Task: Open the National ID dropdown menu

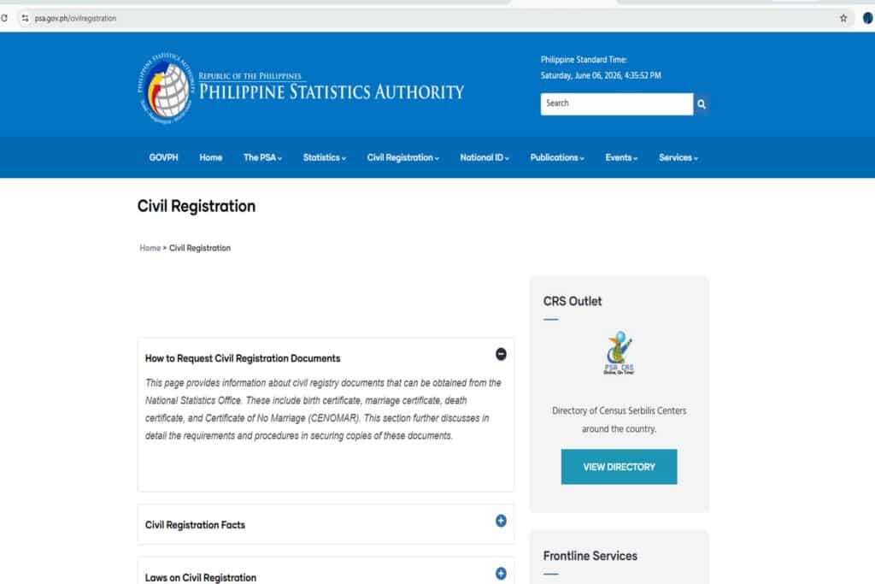Action: [x=484, y=157]
